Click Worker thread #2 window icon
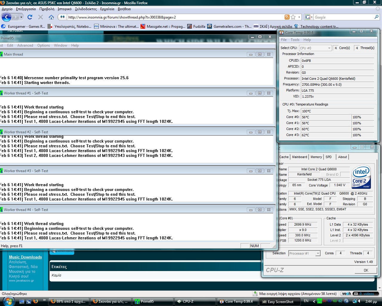The image size is (382, 306). click(x=1, y=132)
